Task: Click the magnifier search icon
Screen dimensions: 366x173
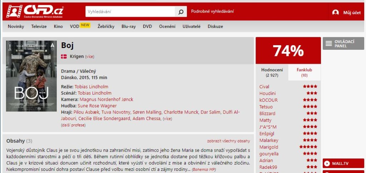Action: click(180, 12)
